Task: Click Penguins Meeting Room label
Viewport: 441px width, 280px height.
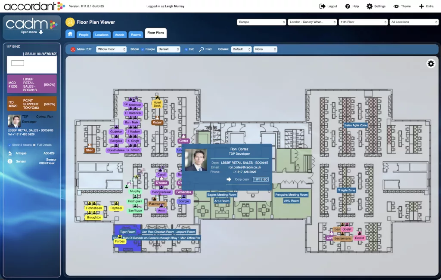Action: (292, 195)
